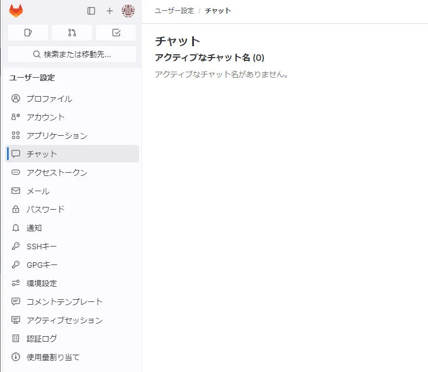The height and width of the screenshot is (372, 428).
Task: Open the to-do list checkmark icon
Action: (116, 33)
